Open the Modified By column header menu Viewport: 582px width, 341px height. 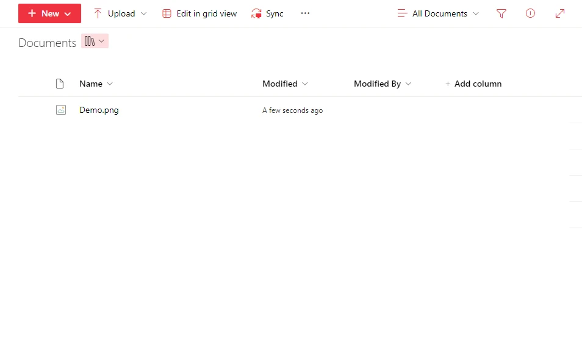click(383, 84)
